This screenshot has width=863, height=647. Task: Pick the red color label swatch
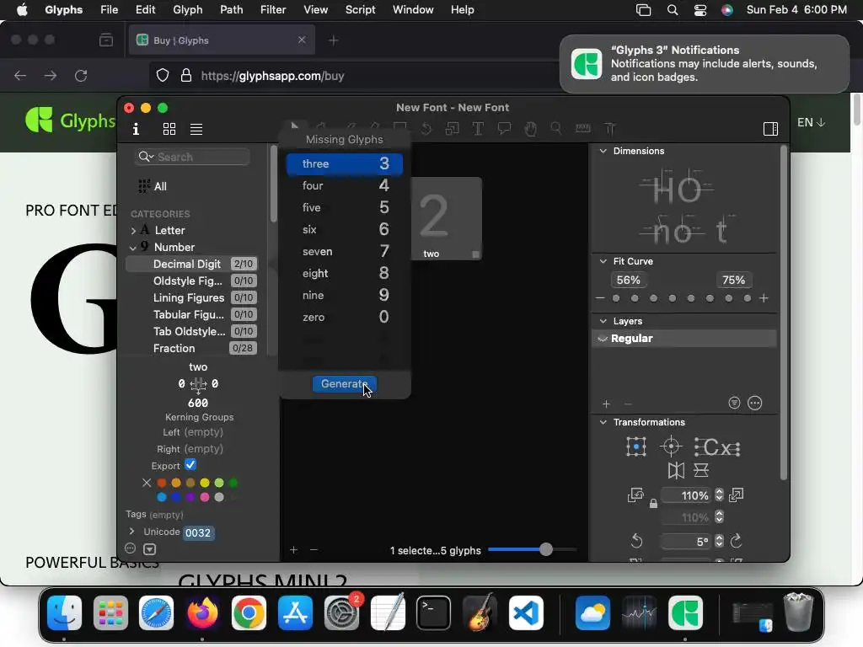pyautogui.click(x=162, y=483)
